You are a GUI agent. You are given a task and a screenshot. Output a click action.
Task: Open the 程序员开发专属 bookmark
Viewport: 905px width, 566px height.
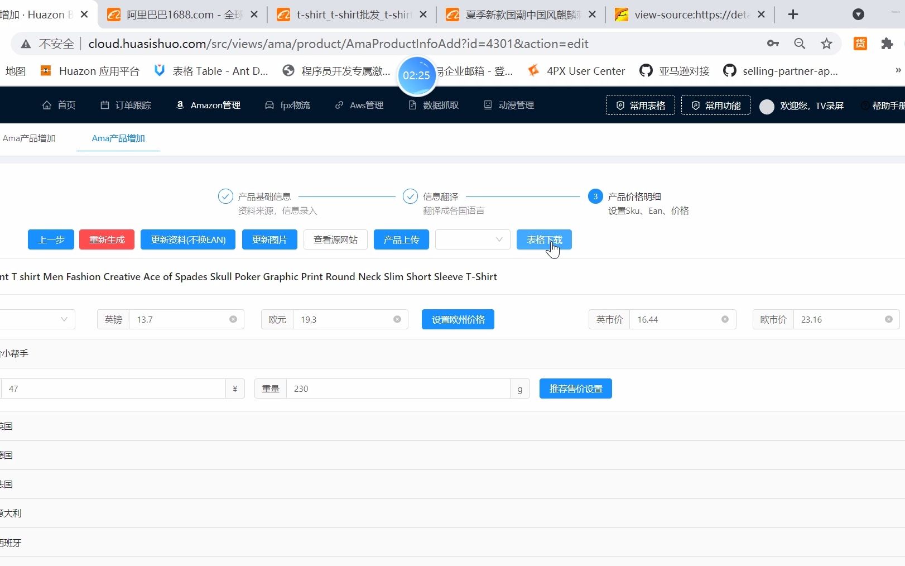pos(336,71)
